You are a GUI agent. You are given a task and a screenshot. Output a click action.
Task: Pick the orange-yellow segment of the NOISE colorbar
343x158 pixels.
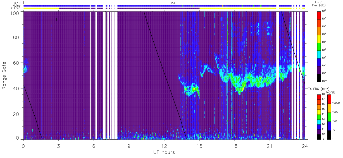(329, 108)
